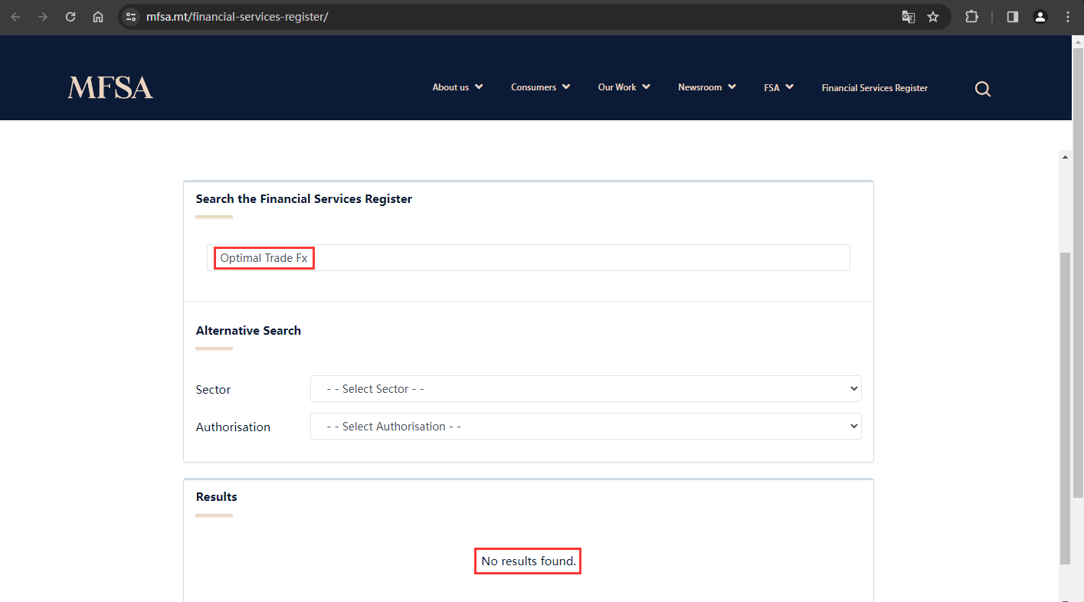Click the "Sector" label
Viewport: 1084px width, 602px height.
pyautogui.click(x=213, y=390)
